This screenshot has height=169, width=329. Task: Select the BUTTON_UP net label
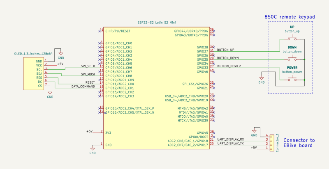tap(225, 50)
